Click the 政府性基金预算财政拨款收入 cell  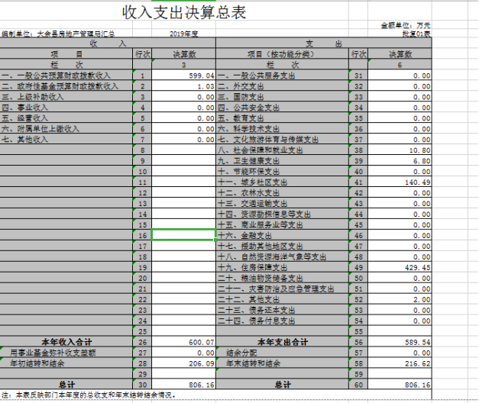click(60, 86)
